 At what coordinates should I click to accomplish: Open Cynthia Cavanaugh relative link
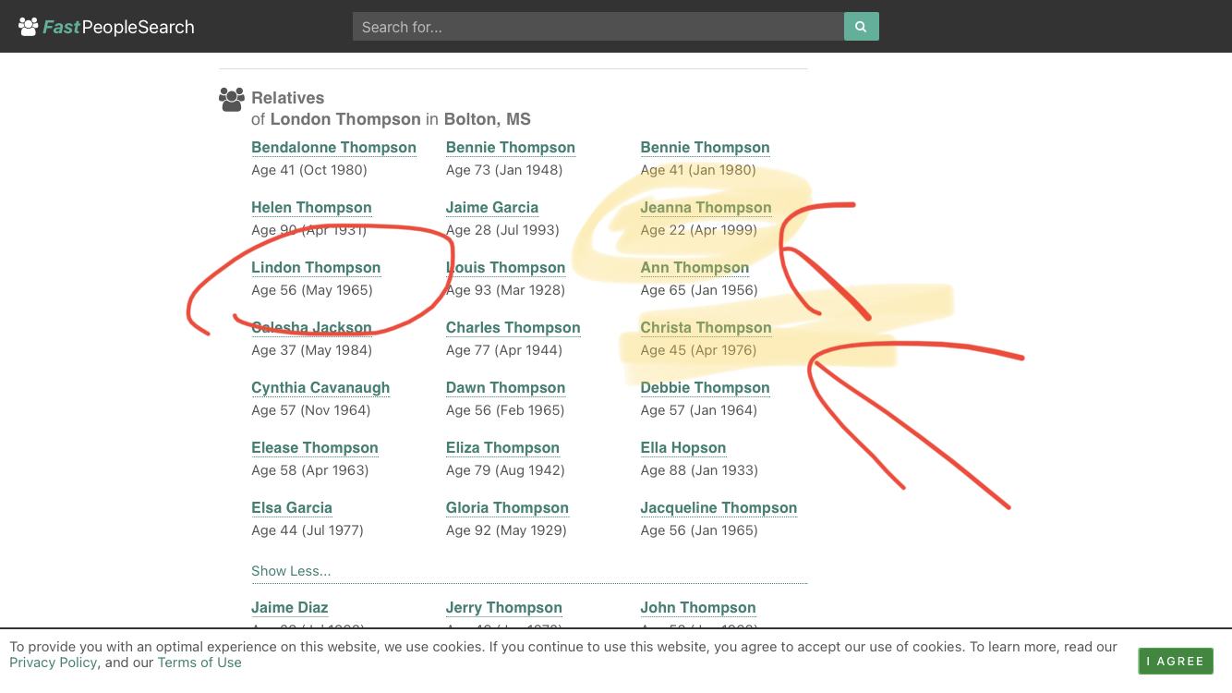(x=320, y=388)
